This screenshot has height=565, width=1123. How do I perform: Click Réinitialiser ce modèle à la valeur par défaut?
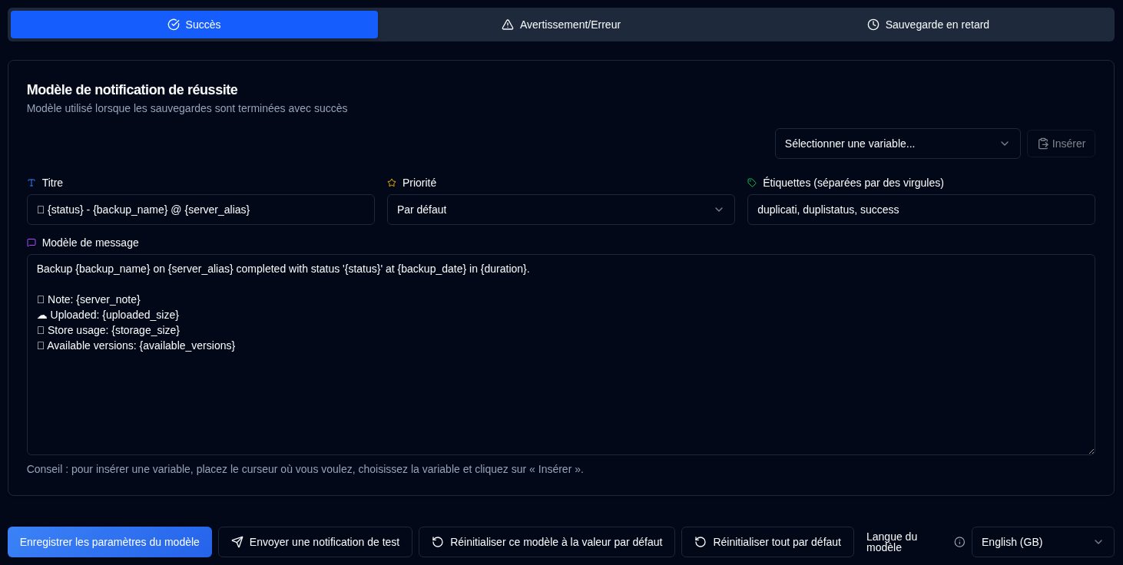(547, 542)
